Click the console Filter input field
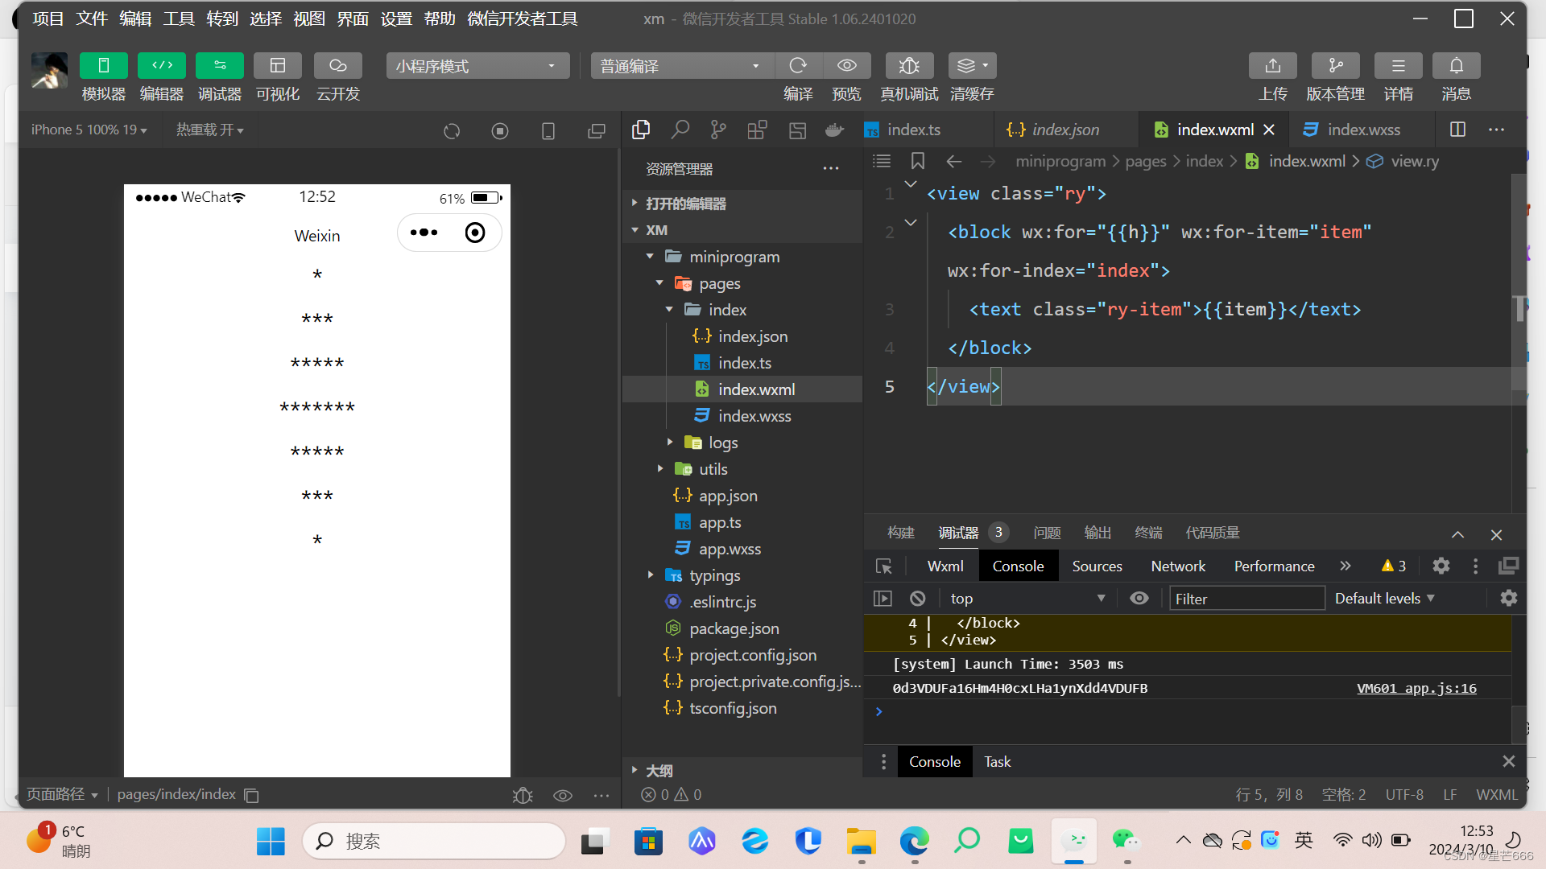The image size is (1546, 869). (1246, 598)
